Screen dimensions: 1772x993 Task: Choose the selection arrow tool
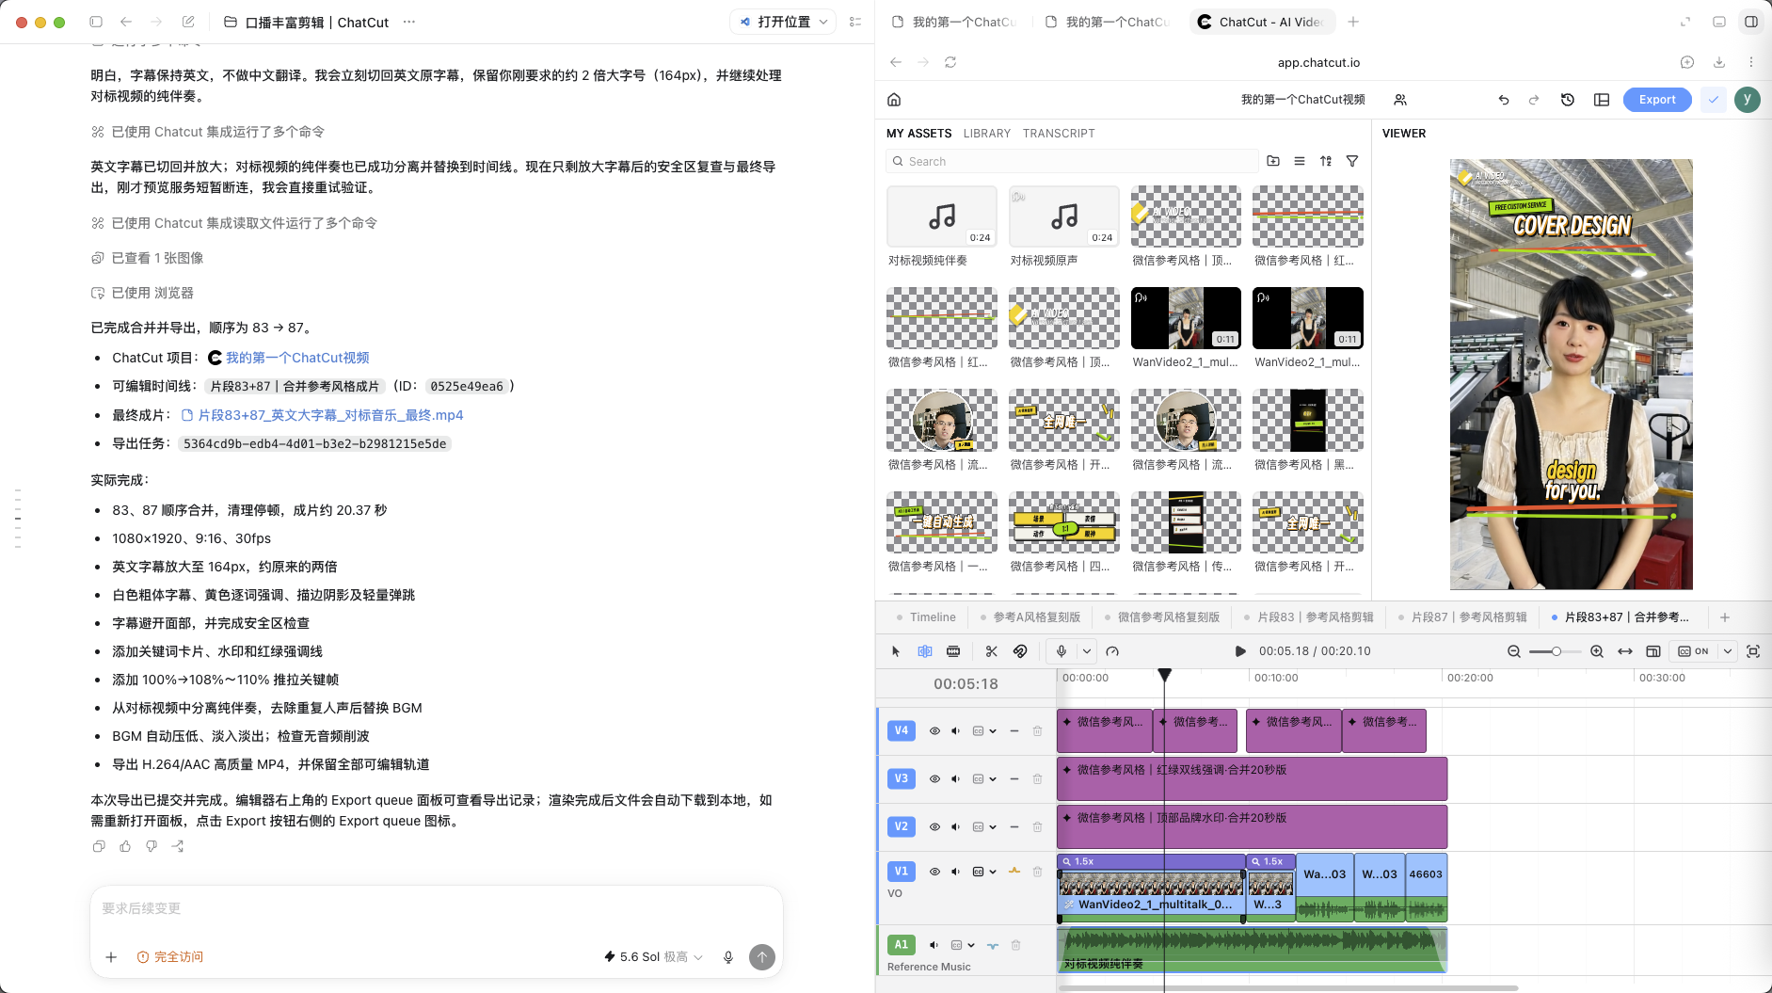(896, 651)
